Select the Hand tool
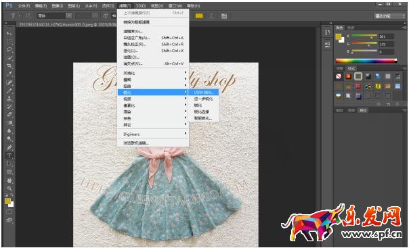The image size is (409, 248). pyautogui.click(x=9, y=180)
